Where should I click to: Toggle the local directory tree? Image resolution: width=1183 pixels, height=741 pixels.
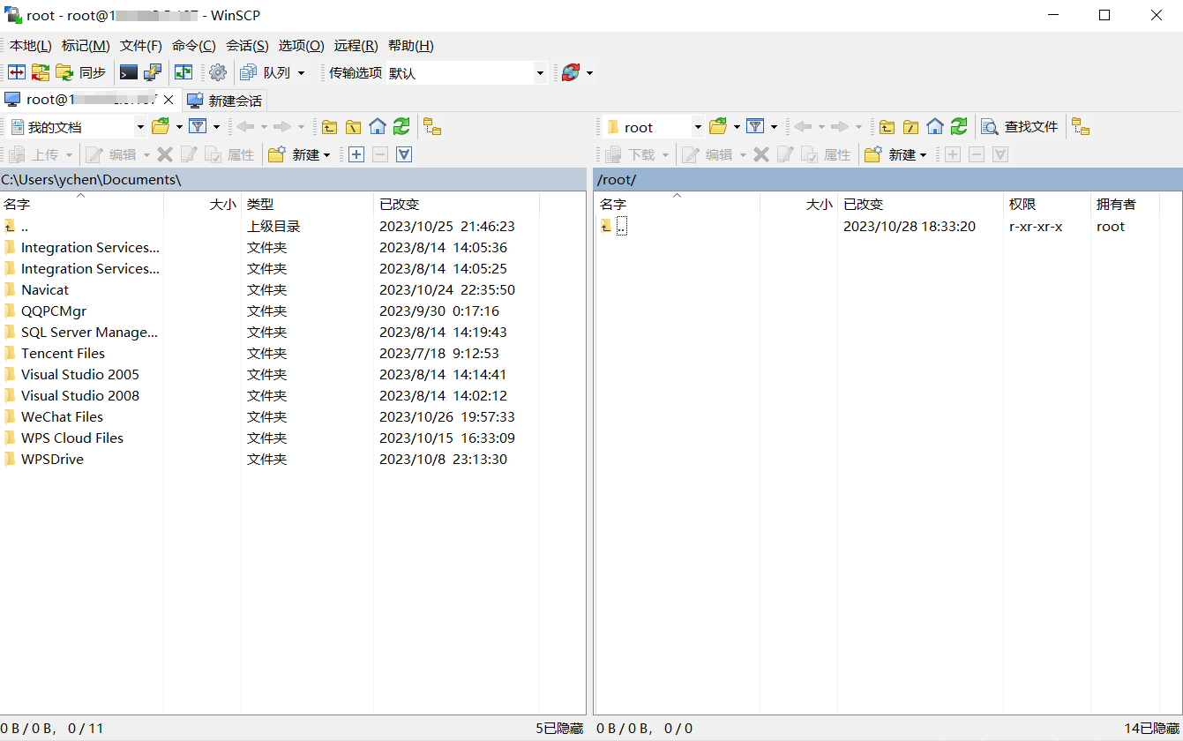pos(432,126)
